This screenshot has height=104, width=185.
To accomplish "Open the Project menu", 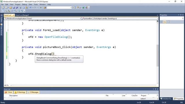I will point(18,5).
